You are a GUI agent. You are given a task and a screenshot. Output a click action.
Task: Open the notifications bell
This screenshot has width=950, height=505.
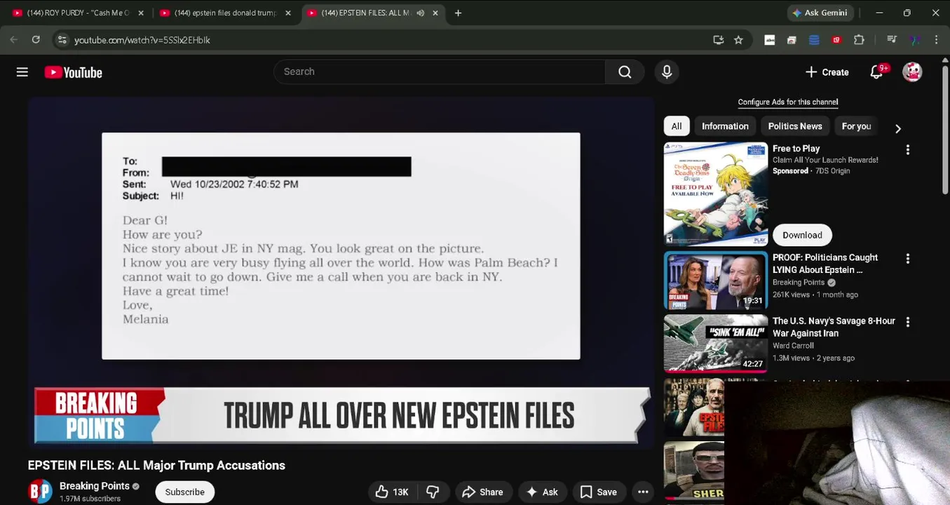click(x=876, y=72)
